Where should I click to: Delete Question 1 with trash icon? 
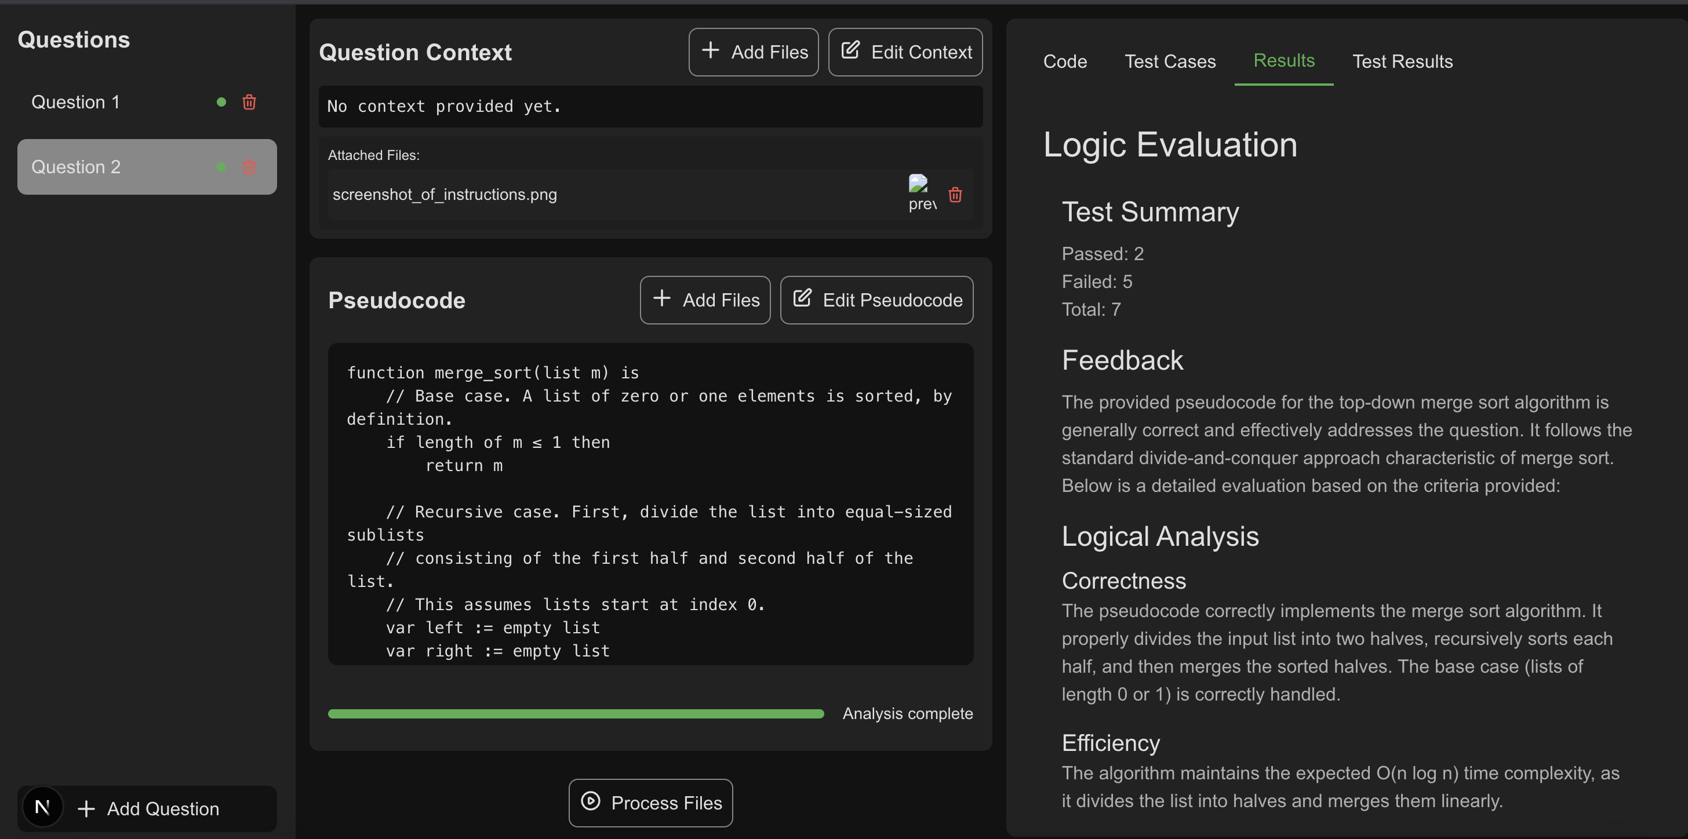pyautogui.click(x=249, y=102)
